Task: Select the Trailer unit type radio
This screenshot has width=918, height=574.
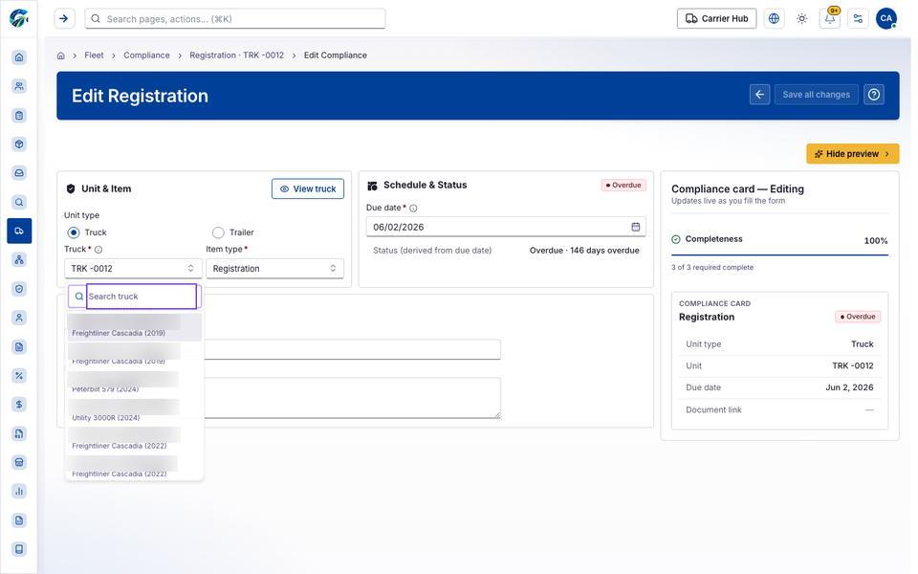Action: (x=218, y=232)
